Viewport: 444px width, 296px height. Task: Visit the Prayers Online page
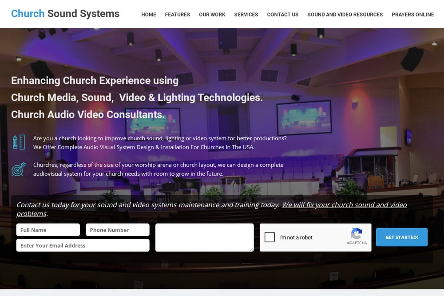(x=412, y=15)
